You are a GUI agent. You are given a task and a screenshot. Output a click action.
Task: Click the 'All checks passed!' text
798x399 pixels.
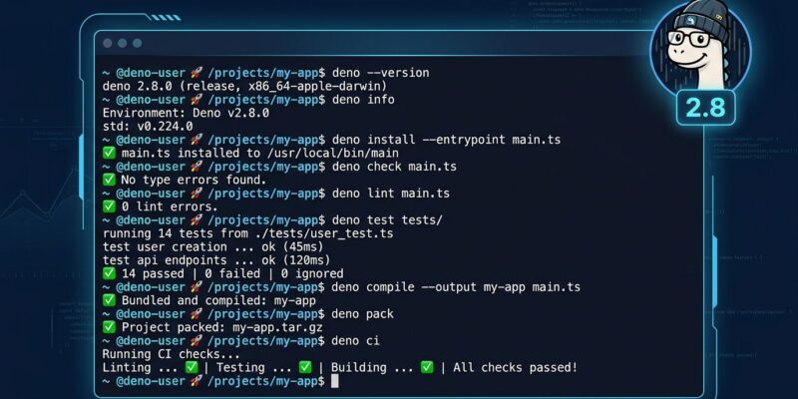(x=516, y=367)
